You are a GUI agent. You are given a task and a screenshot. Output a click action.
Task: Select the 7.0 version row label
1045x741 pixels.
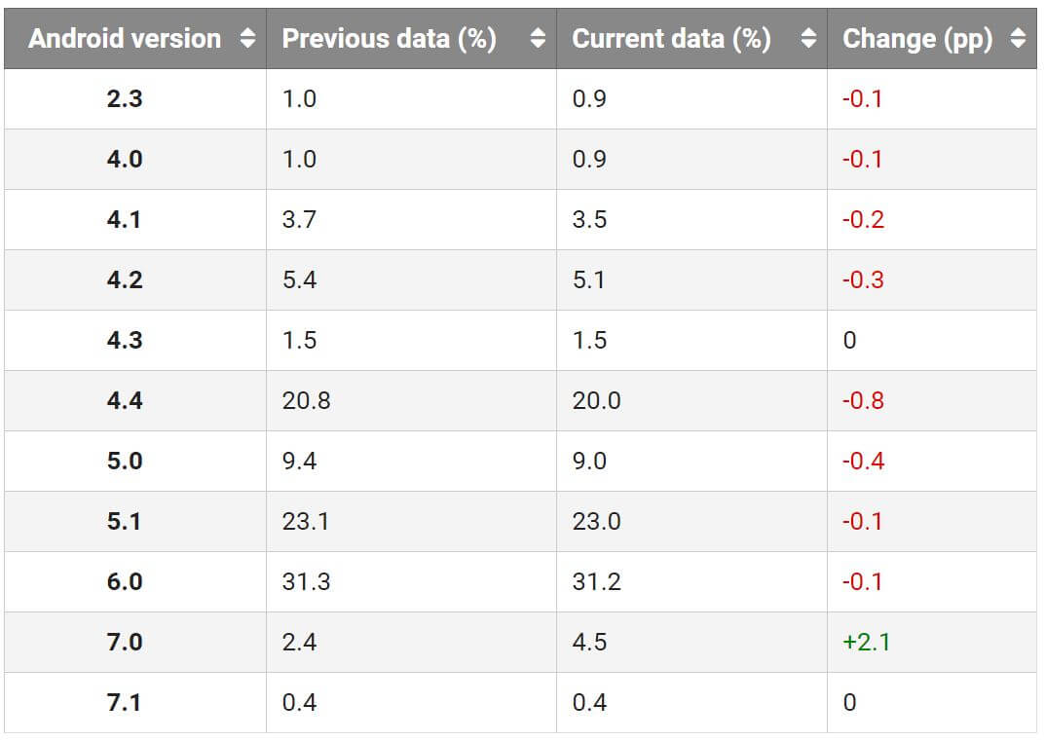tap(125, 643)
